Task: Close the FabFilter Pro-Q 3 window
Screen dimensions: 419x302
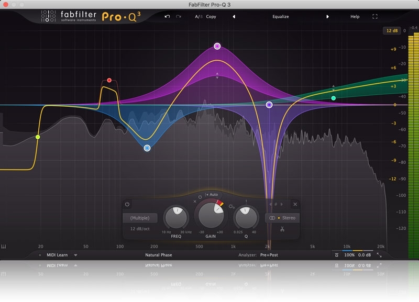Action: [6, 5]
